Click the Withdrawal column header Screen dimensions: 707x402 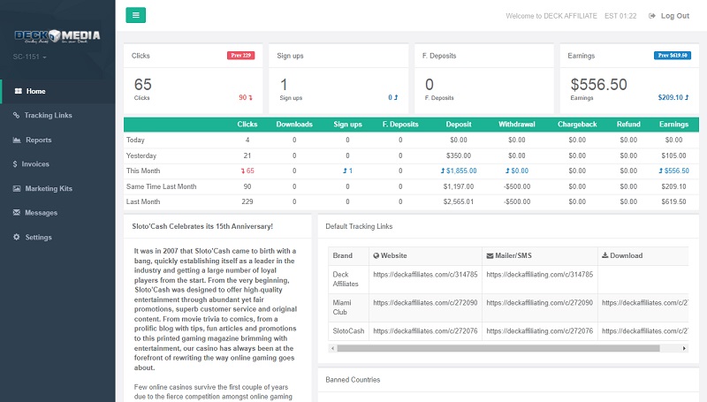coord(517,125)
